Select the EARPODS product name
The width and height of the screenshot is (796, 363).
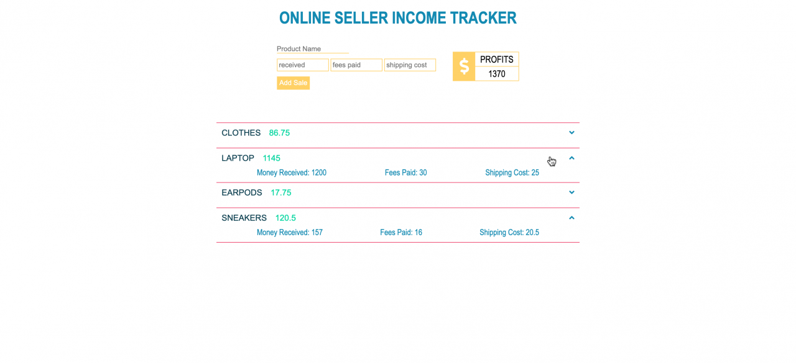coord(242,193)
